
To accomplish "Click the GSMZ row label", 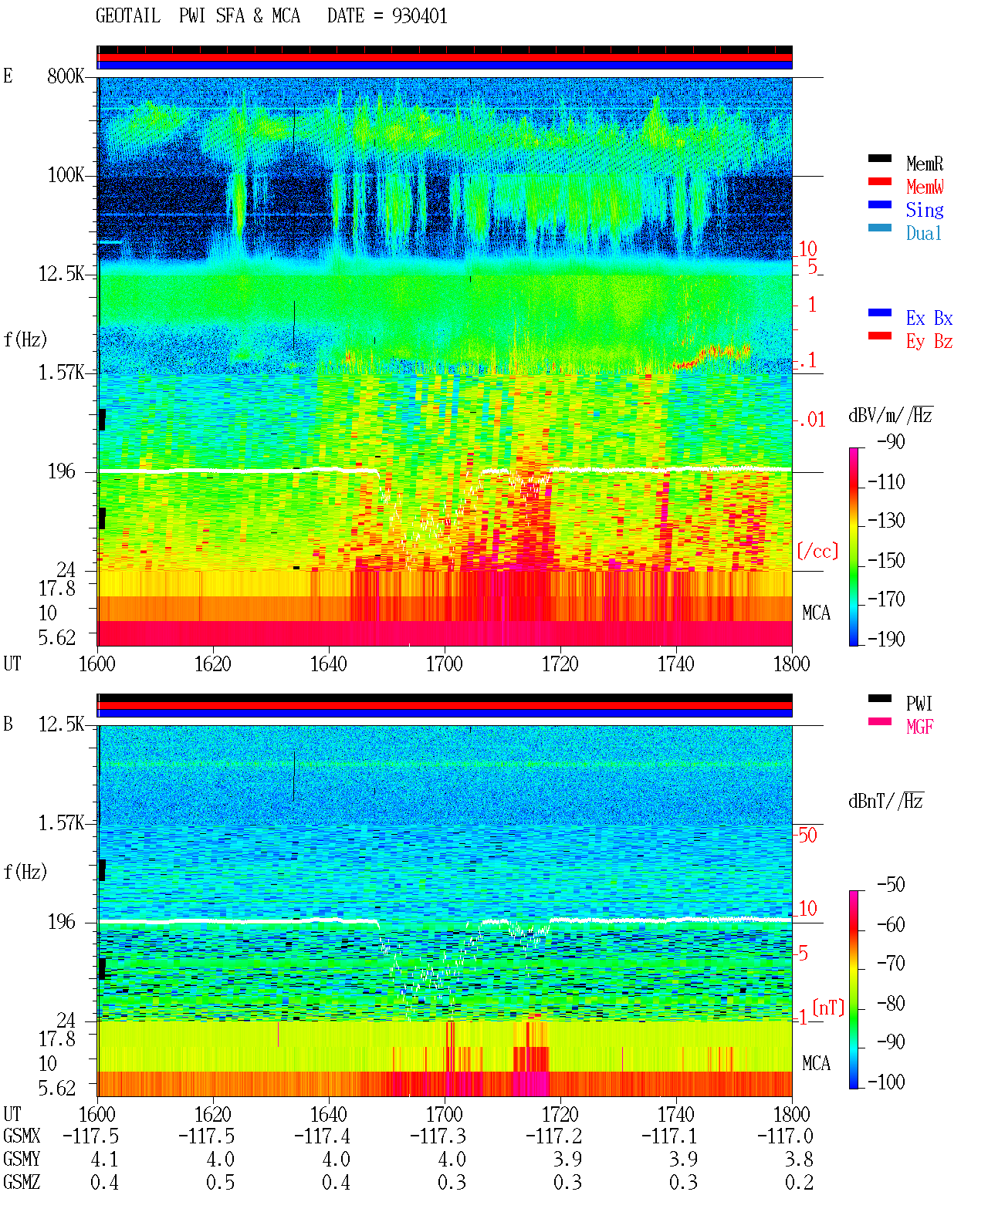I will point(22,1183).
